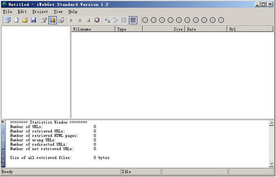Click the 'Number of wrong URLs:' line
Viewport: 276px width, 177px height.
(33, 140)
